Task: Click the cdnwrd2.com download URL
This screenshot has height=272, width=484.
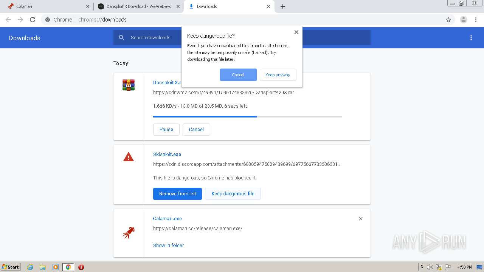Action: pos(223,92)
